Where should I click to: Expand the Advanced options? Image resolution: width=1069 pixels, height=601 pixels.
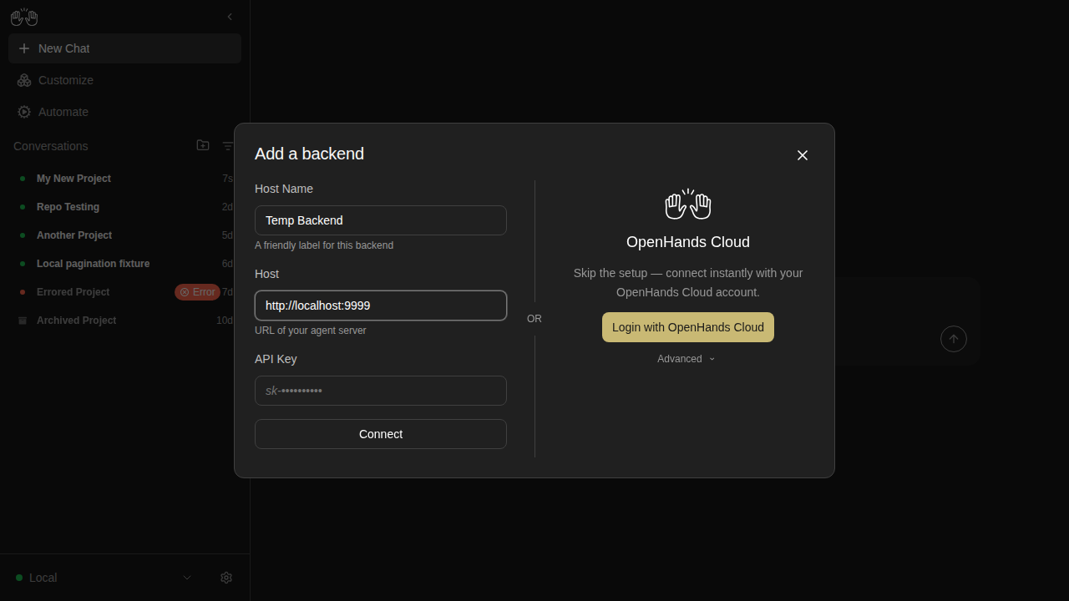686,359
